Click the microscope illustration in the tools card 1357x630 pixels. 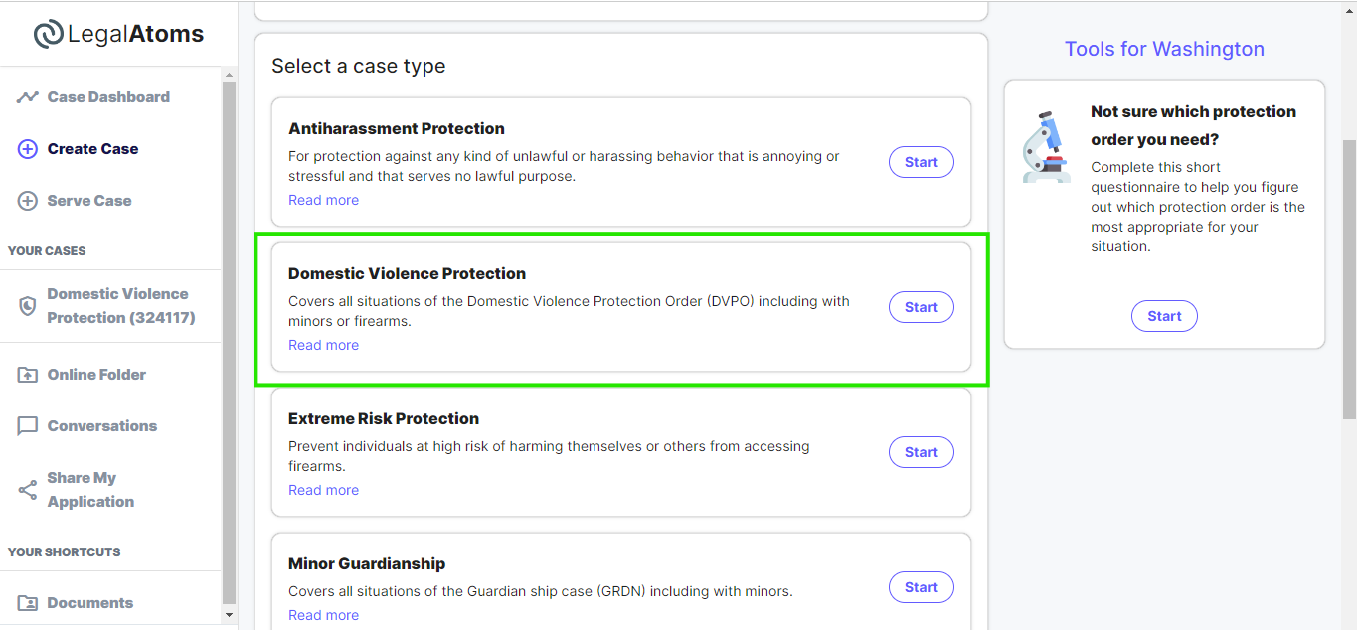point(1047,147)
